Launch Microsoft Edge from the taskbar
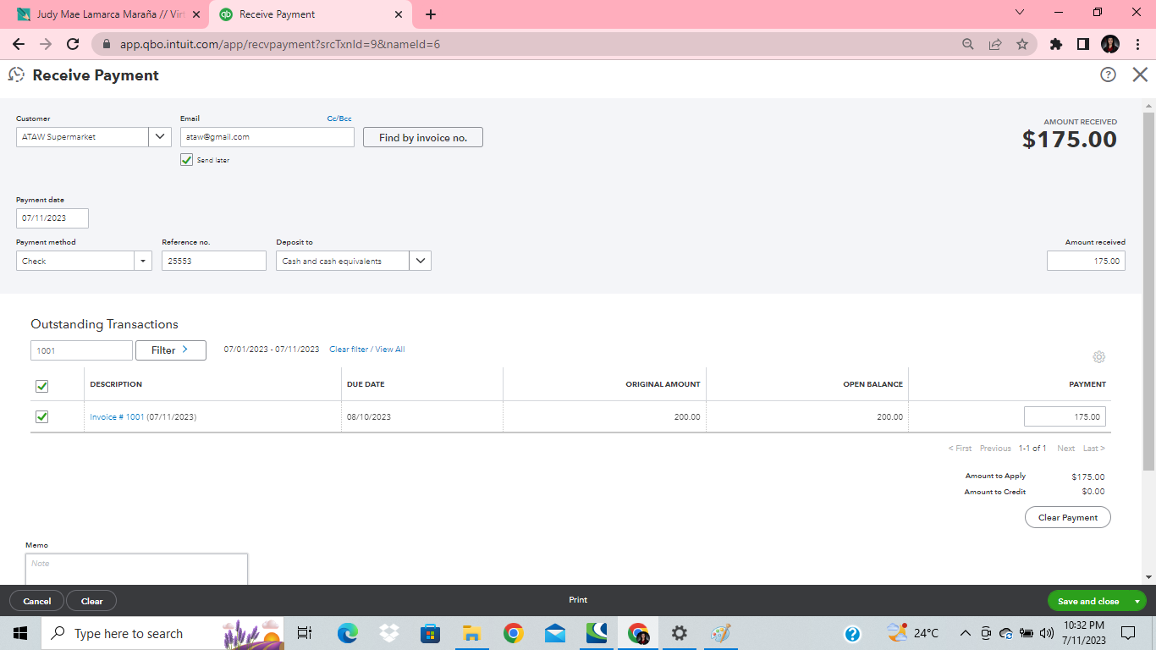Image resolution: width=1156 pixels, height=650 pixels. click(x=348, y=633)
